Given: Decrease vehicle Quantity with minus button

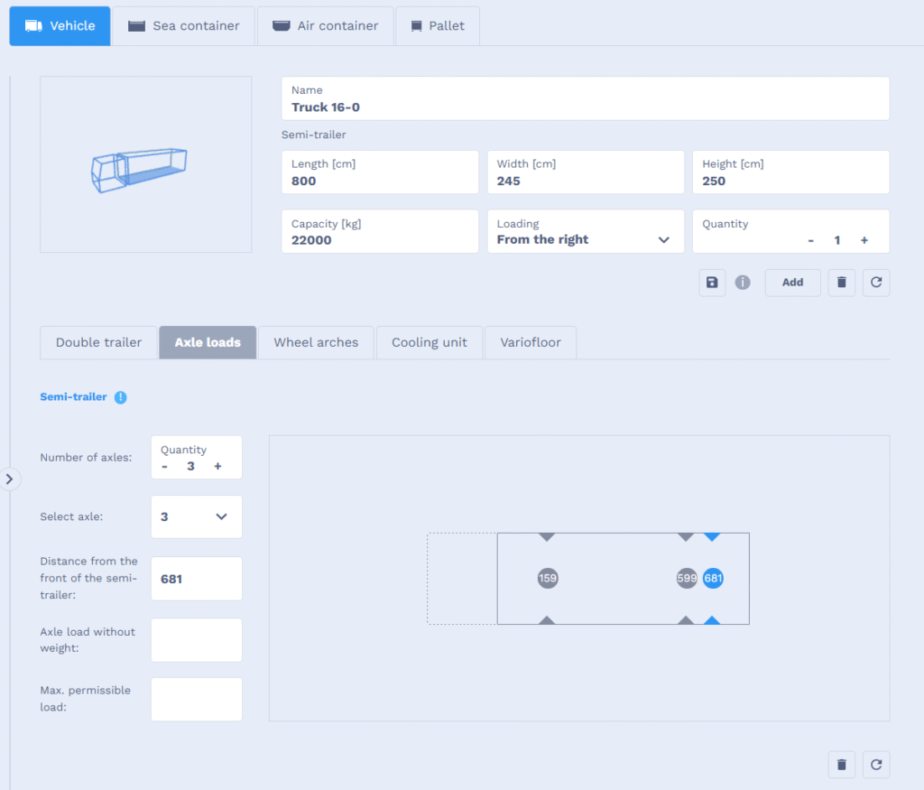Looking at the screenshot, I should (x=810, y=240).
